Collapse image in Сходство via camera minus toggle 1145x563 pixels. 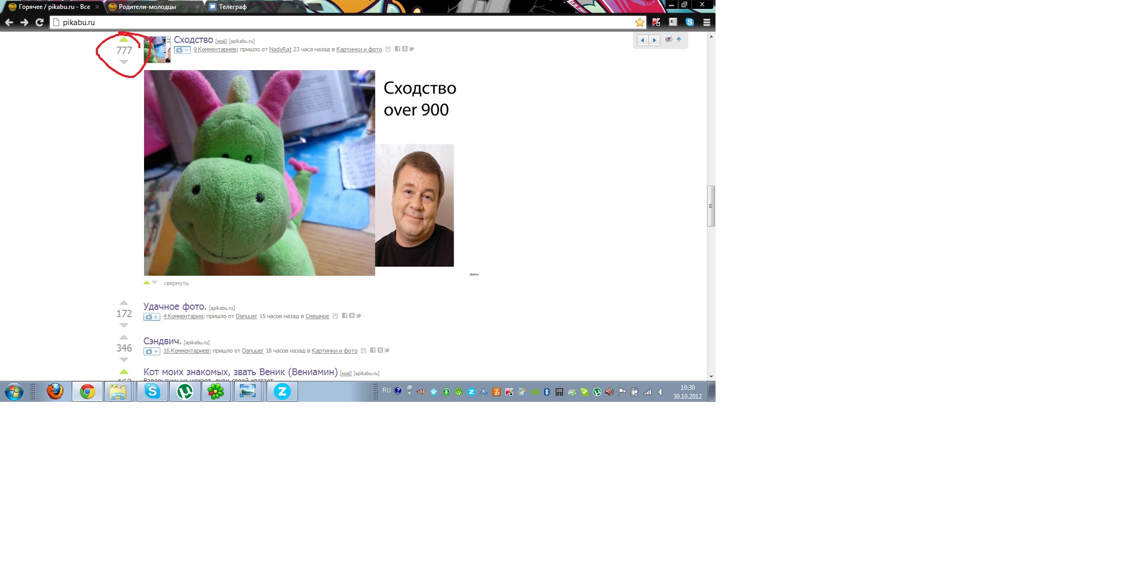click(x=182, y=50)
